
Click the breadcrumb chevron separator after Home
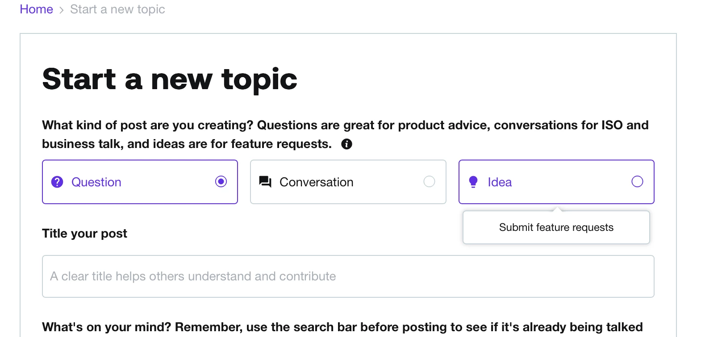[x=62, y=10]
